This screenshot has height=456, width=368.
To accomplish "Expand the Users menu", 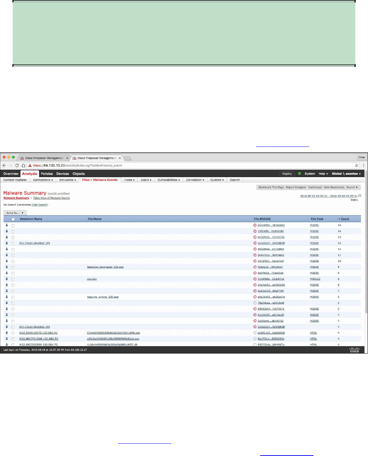I will pyautogui.click(x=146, y=180).
